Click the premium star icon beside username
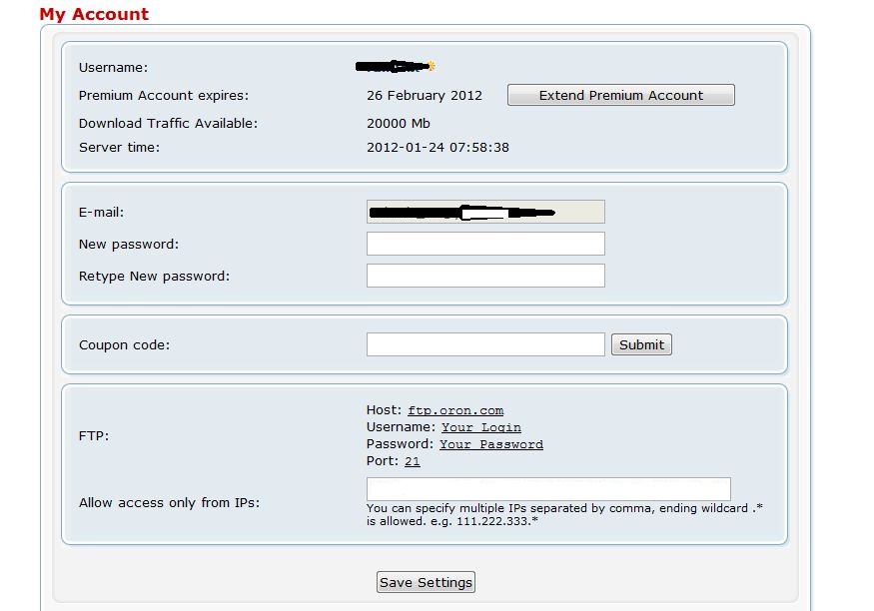Screen dimensions: 874x611 pyautogui.click(x=432, y=66)
